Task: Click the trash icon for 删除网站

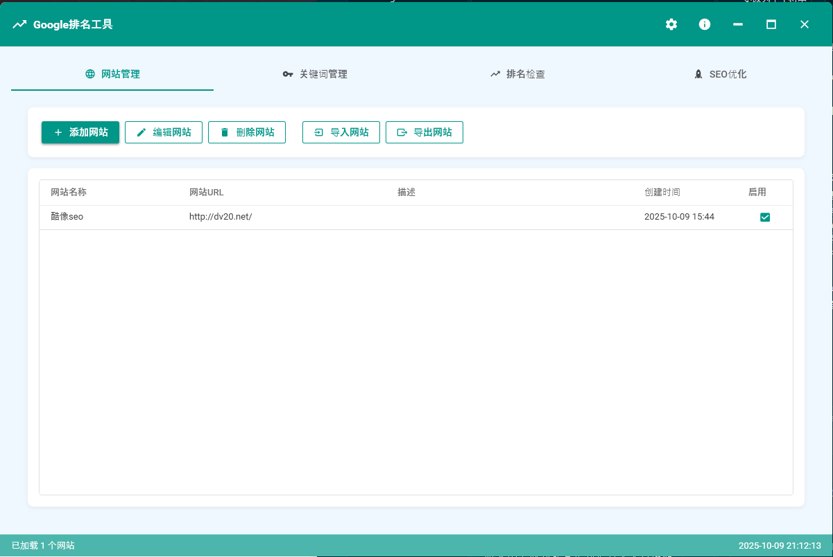Action: pos(225,132)
